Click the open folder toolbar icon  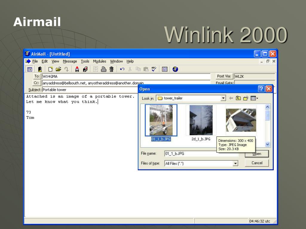[58, 69]
